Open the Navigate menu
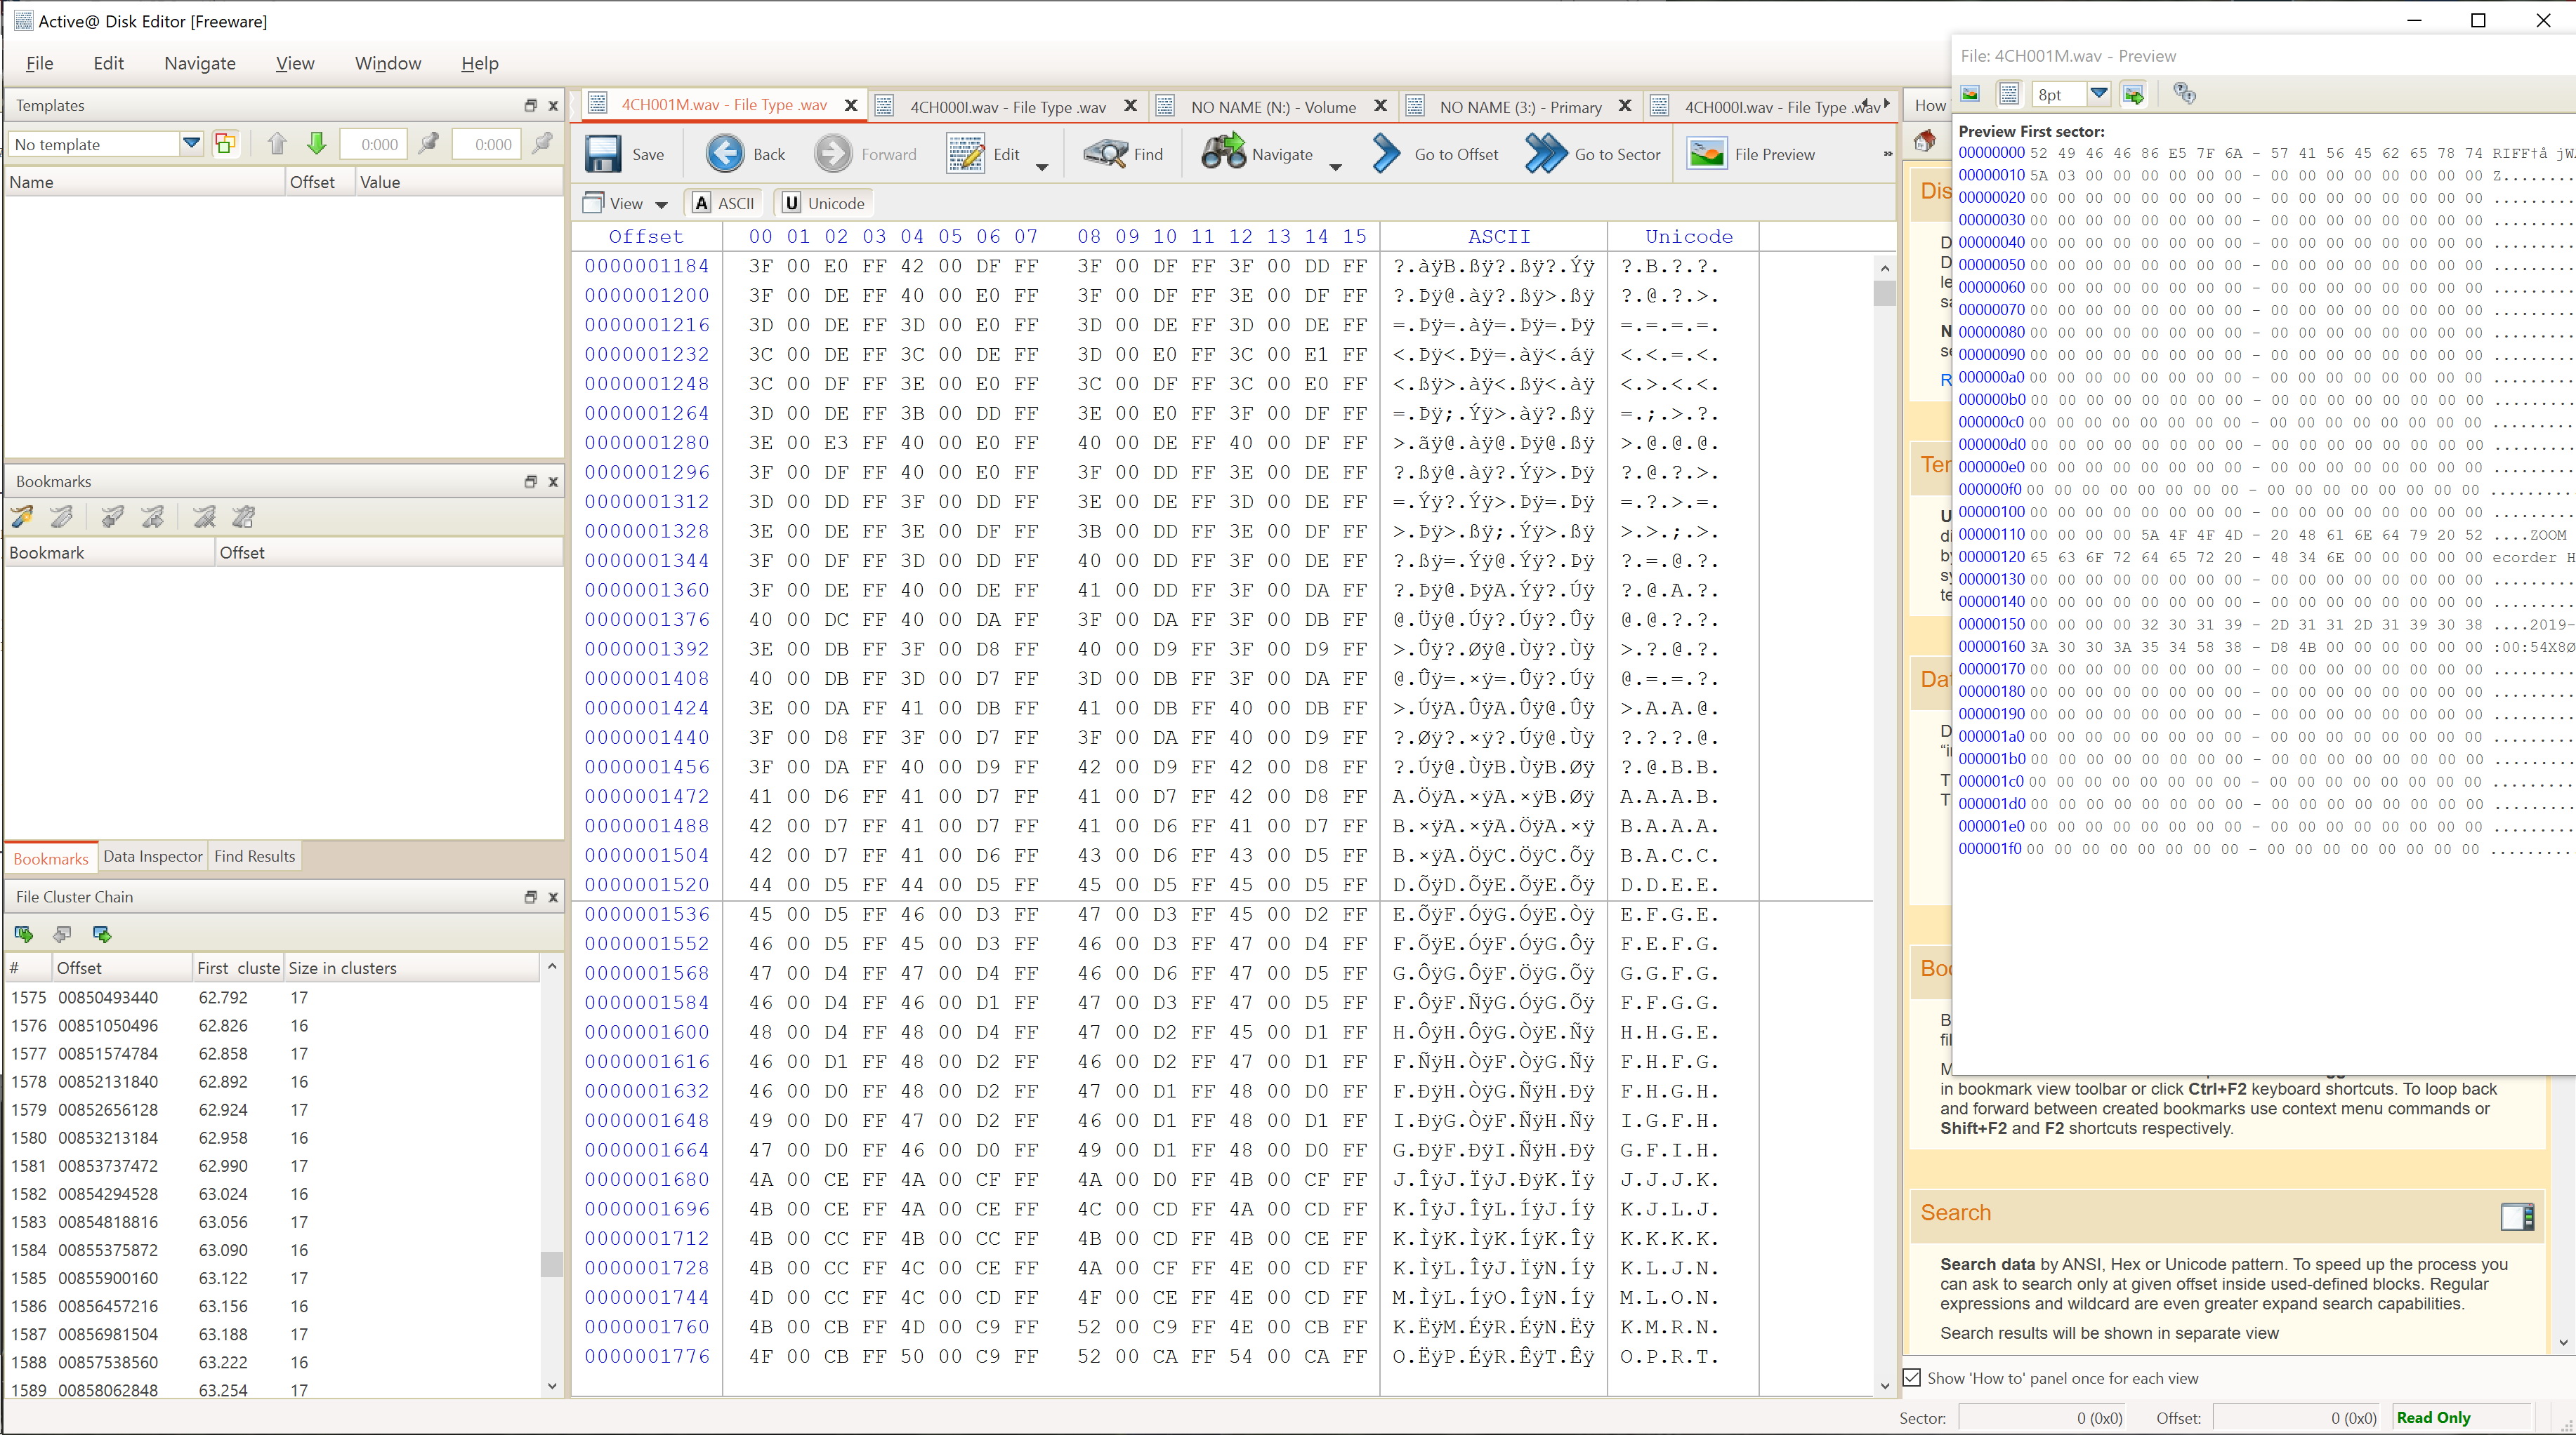 [x=200, y=63]
